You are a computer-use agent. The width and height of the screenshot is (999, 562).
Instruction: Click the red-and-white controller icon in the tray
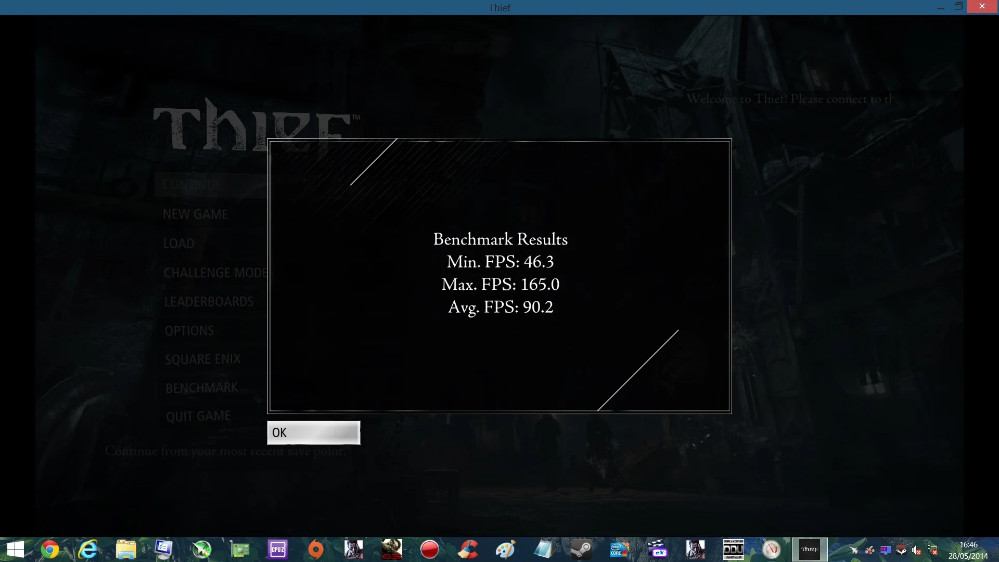pos(901,550)
